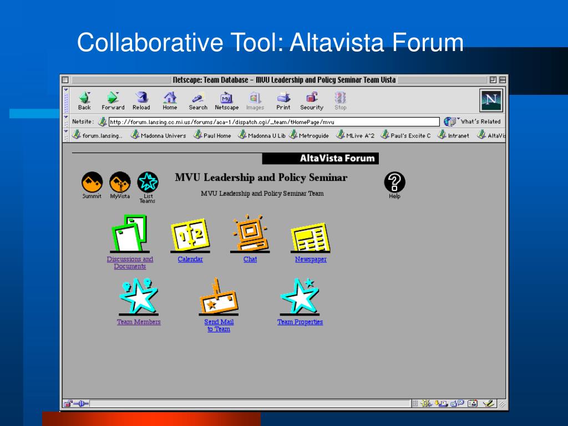
Task: Click the status bar security padlock icon
Action: pyautogui.click(x=68, y=404)
